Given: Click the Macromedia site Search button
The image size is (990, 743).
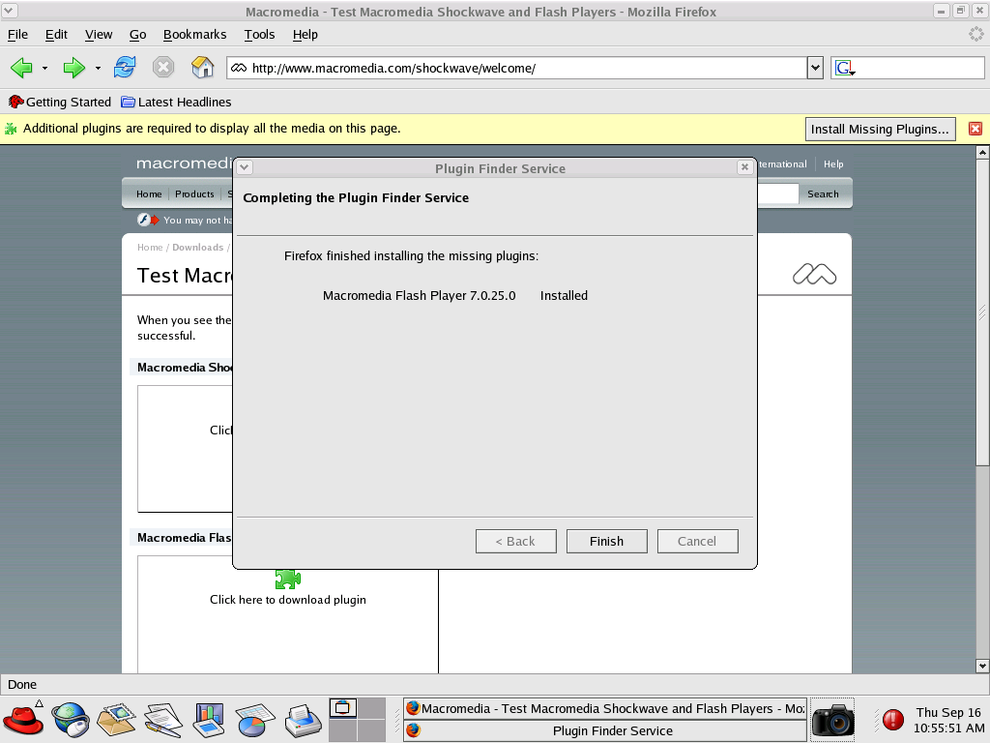Looking at the screenshot, I should tap(823, 193).
